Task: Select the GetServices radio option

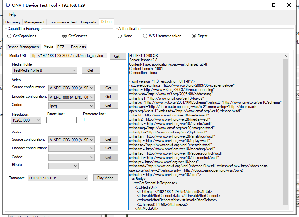Action: [x=75, y=36]
